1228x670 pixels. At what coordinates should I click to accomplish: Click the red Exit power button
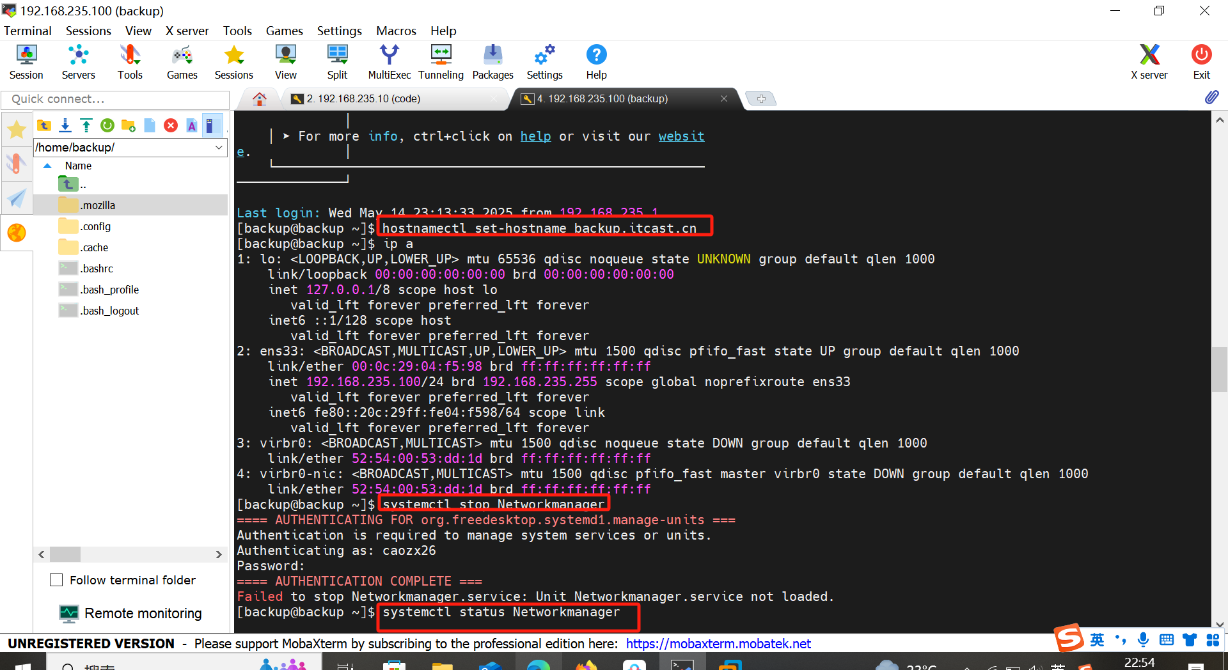click(1201, 62)
